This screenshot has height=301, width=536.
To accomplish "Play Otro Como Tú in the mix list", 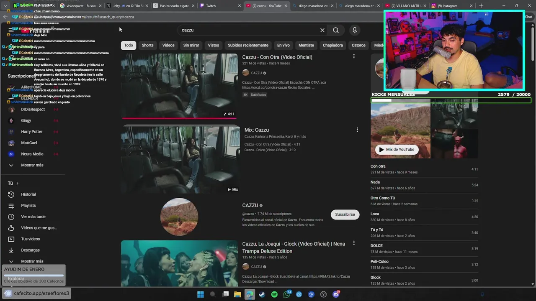I will [x=424, y=201].
